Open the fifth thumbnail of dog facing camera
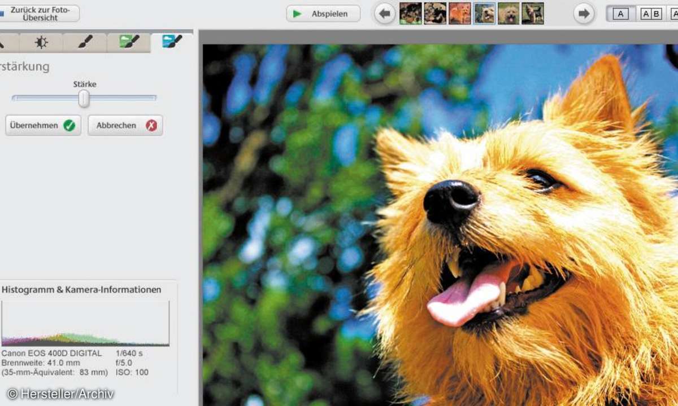678x406 pixels. (x=508, y=14)
